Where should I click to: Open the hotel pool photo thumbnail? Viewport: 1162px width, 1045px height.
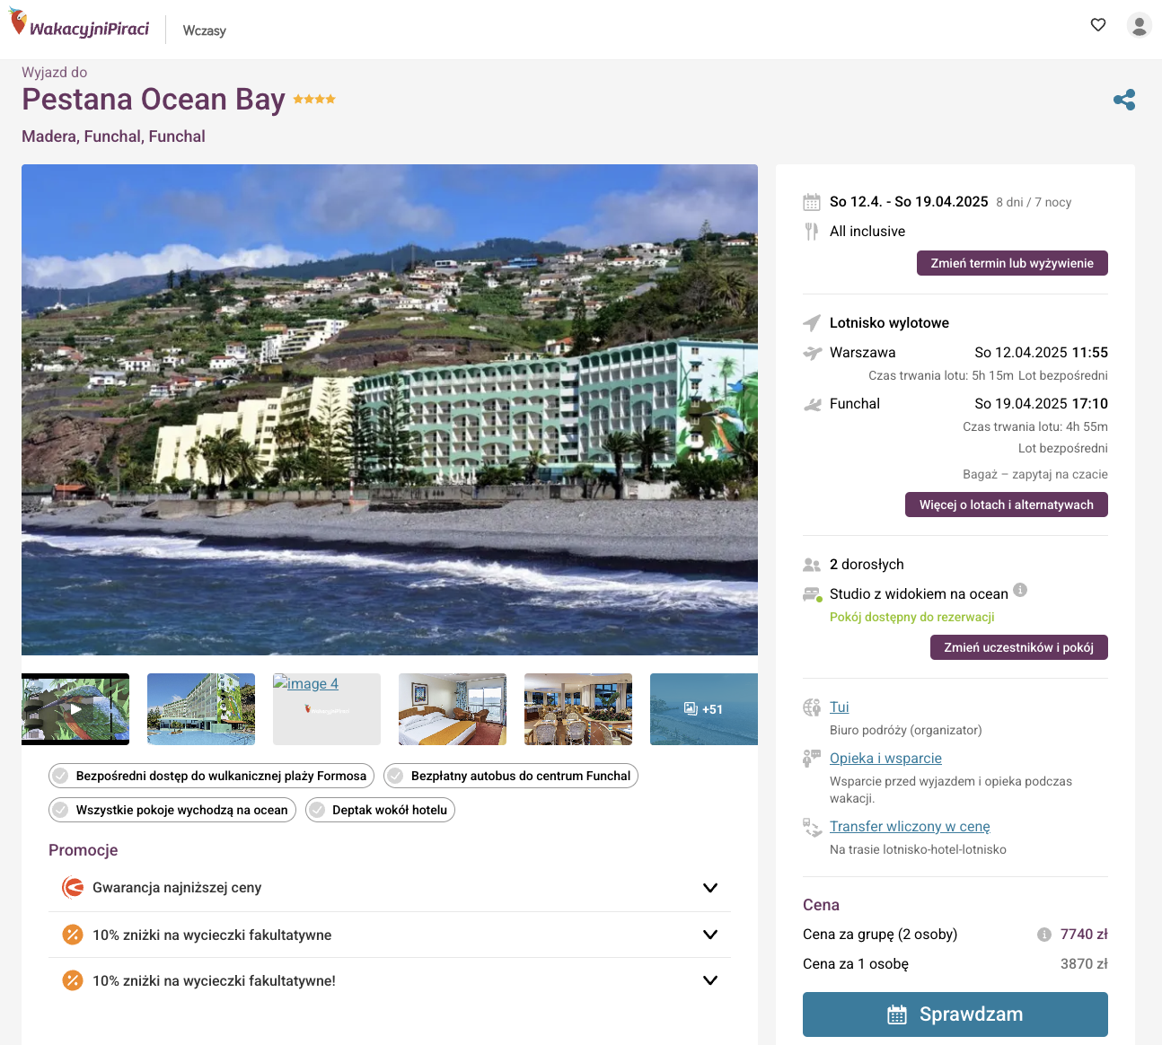pyautogui.click(x=201, y=709)
